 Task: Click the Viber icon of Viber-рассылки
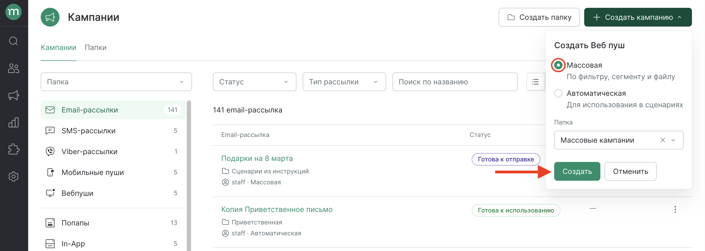click(50, 151)
